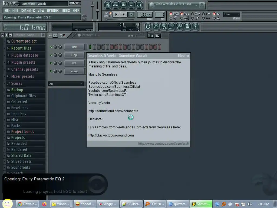This screenshot has width=277, height=208.
Task: Open the CHANNELS menu
Action: [x=28, y=11]
